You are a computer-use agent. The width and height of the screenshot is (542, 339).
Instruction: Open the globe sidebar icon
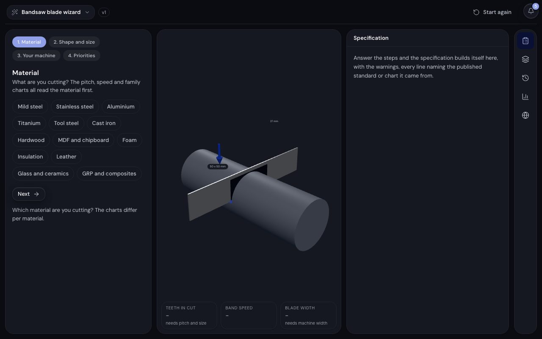point(525,115)
